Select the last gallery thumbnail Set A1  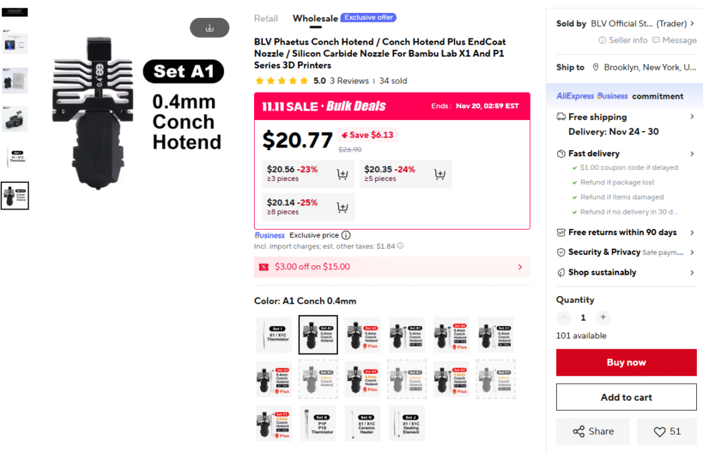point(14,196)
